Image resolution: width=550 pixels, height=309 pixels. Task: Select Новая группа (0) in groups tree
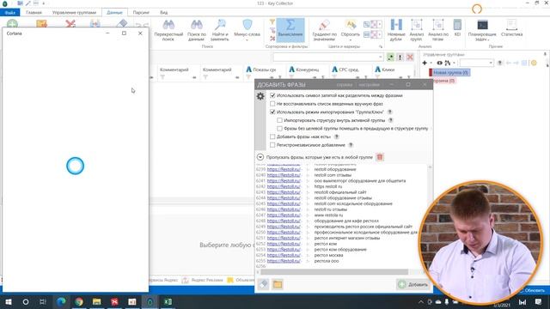450,72
